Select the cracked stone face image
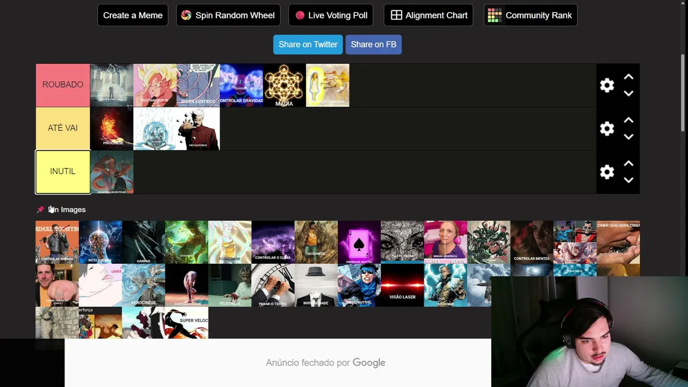Viewport: 688px width, 387px height. [x=402, y=242]
